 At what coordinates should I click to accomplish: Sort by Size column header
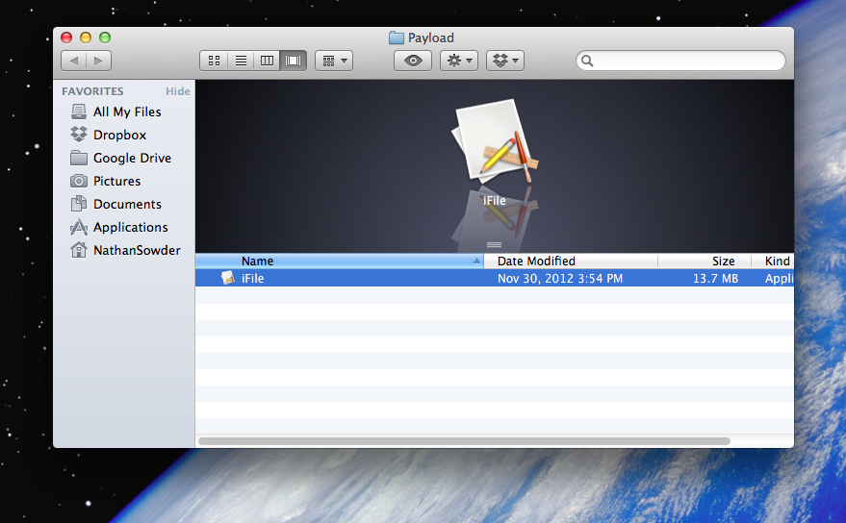[x=705, y=261]
